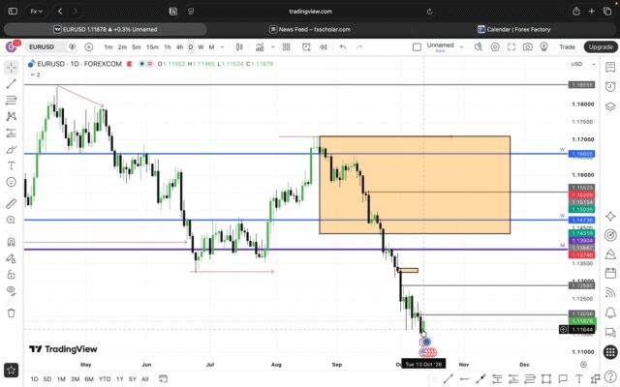Select the text annotation tool
This screenshot has height=387, width=620.
tap(11, 165)
